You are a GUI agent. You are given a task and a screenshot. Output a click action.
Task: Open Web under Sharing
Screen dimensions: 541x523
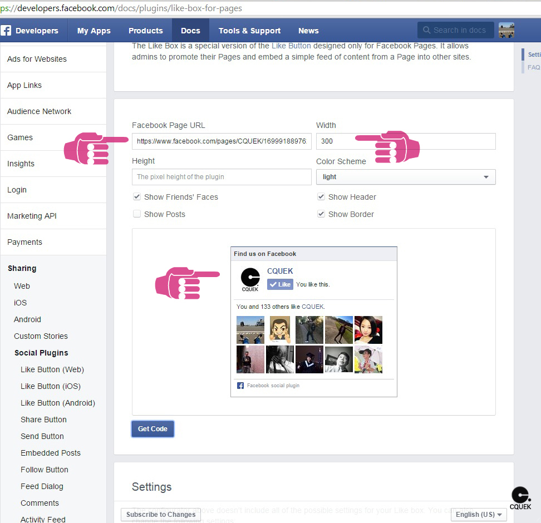(22, 286)
